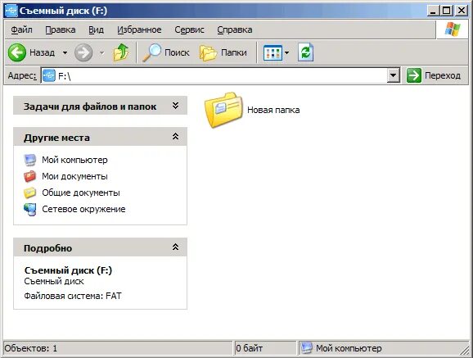The width and height of the screenshot is (473, 358).
Task: Click the Новая папка folder name
Action: [x=273, y=110]
